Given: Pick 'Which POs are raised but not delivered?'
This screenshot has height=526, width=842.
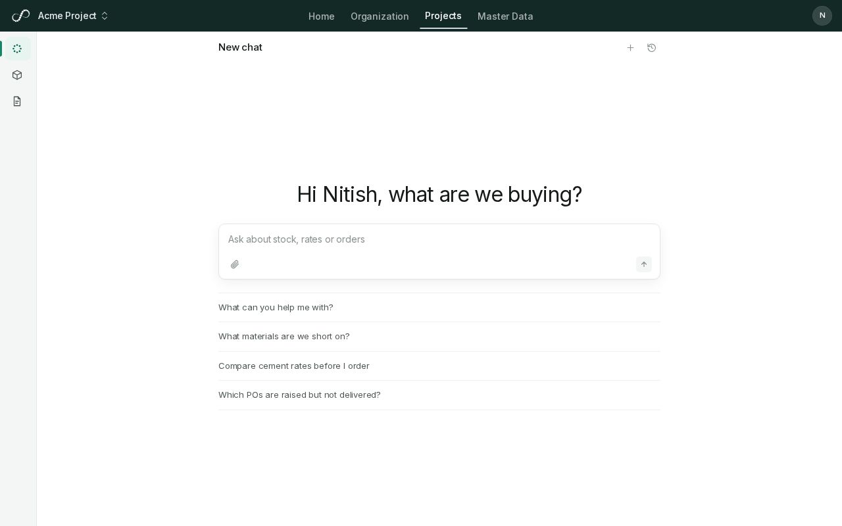Looking at the screenshot, I should click(439, 395).
